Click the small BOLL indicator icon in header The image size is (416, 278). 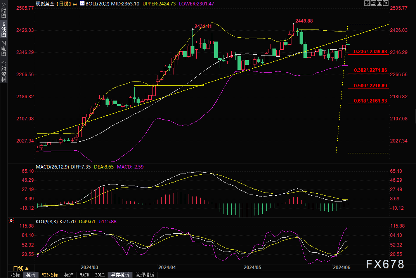81,3
